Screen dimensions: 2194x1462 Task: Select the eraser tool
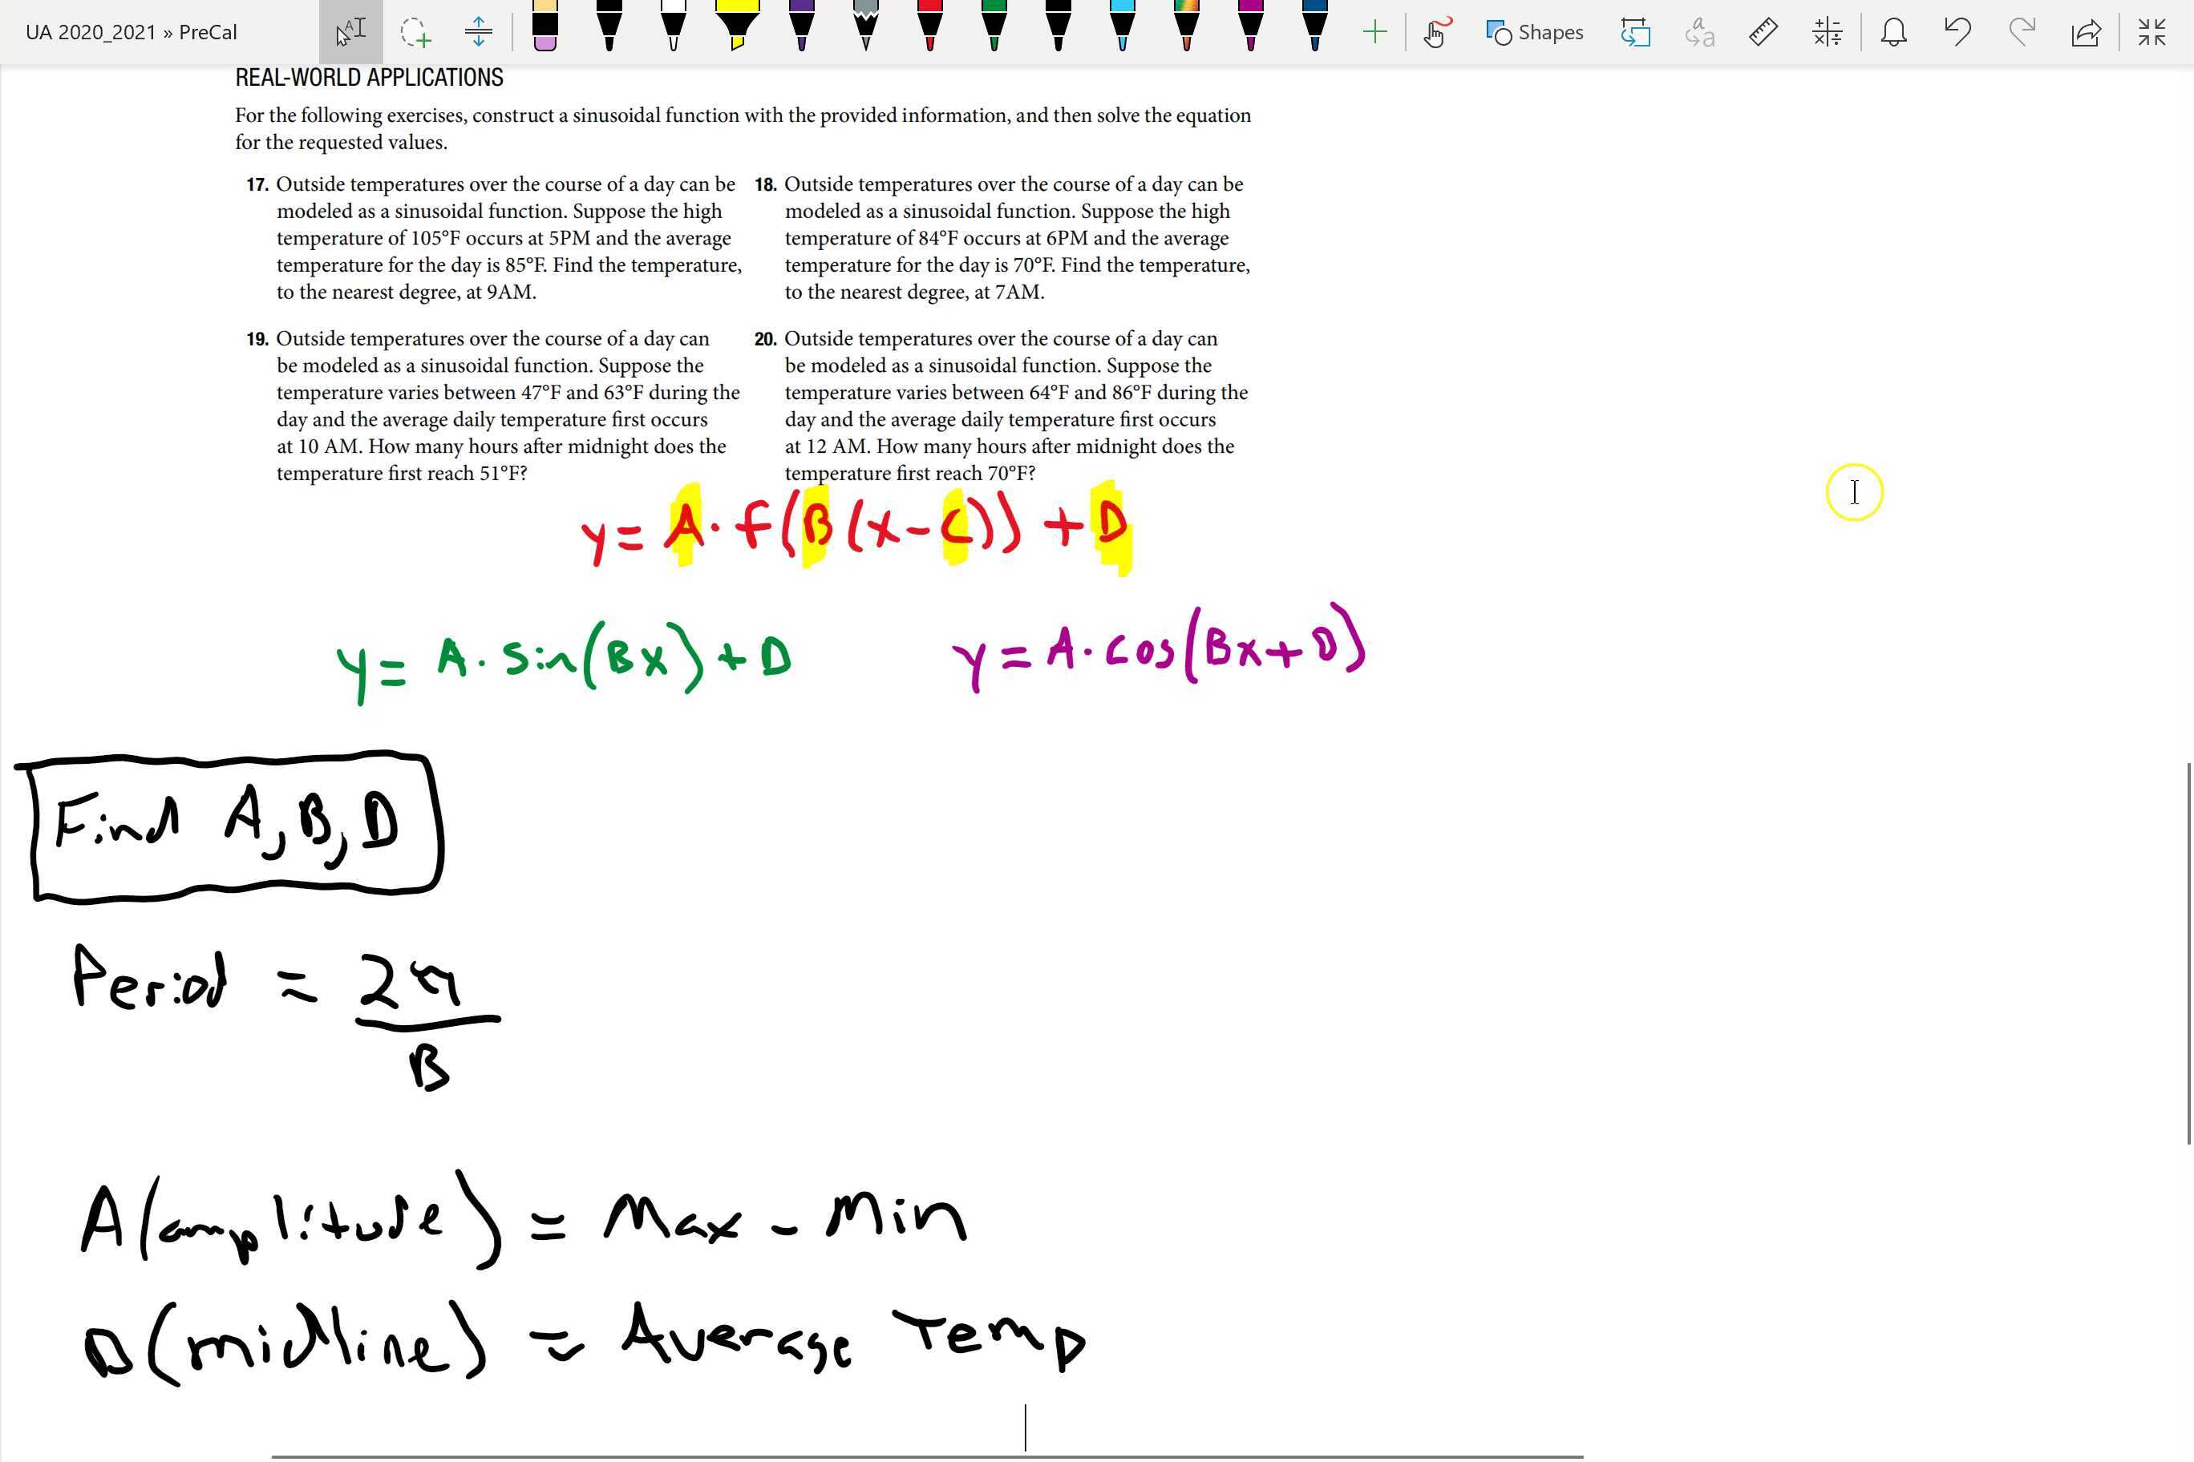[x=544, y=28]
